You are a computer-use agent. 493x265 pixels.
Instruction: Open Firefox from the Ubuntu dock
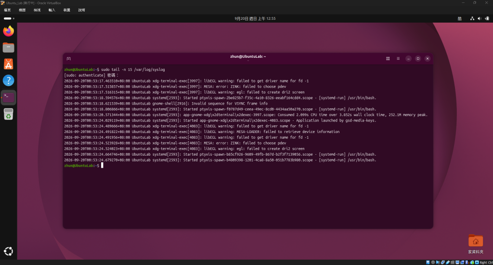[x=9, y=31]
